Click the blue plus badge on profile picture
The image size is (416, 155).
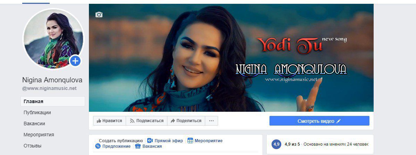click(75, 61)
